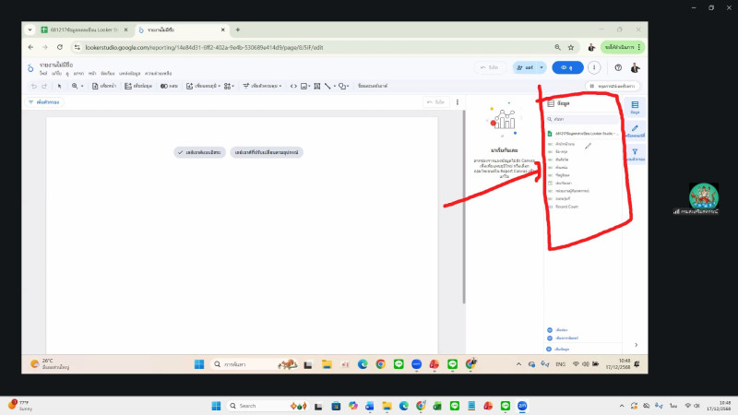Viewport: 738px width, 415px height.
Task: Click the redo arrow in toolbar
Action: [x=43, y=86]
